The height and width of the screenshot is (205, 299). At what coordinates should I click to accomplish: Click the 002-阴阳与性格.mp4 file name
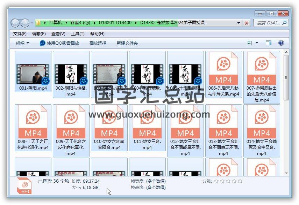click(x=71, y=91)
